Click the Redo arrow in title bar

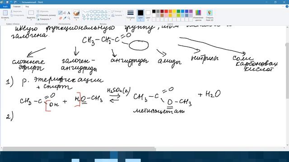pyautogui.click(x=15, y=2)
